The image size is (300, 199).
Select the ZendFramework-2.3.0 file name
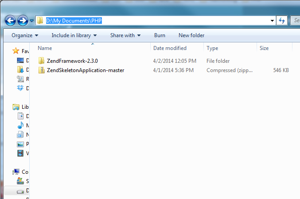click(x=72, y=61)
